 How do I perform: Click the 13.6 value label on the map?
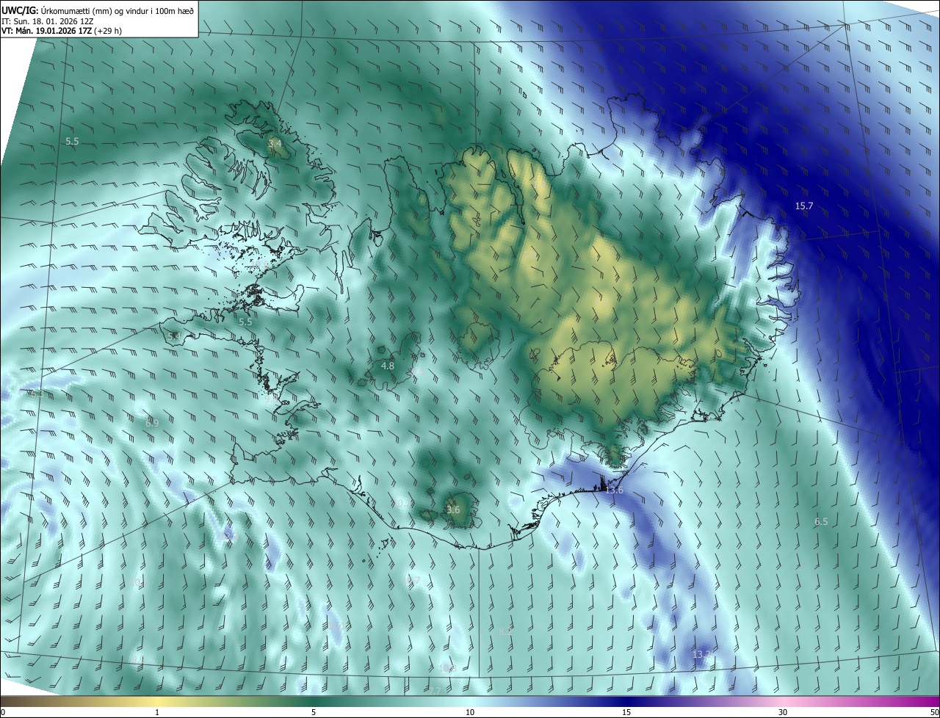(614, 490)
